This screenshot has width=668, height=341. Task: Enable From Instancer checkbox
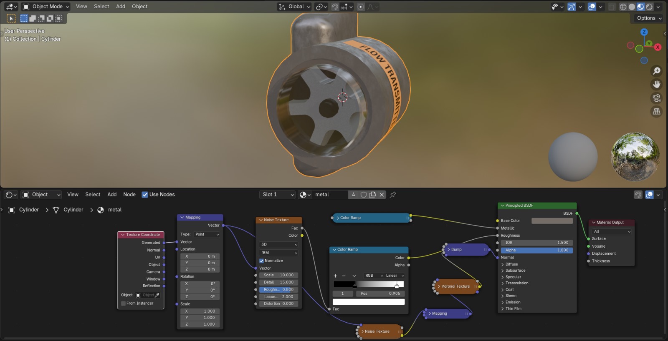coord(124,303)
